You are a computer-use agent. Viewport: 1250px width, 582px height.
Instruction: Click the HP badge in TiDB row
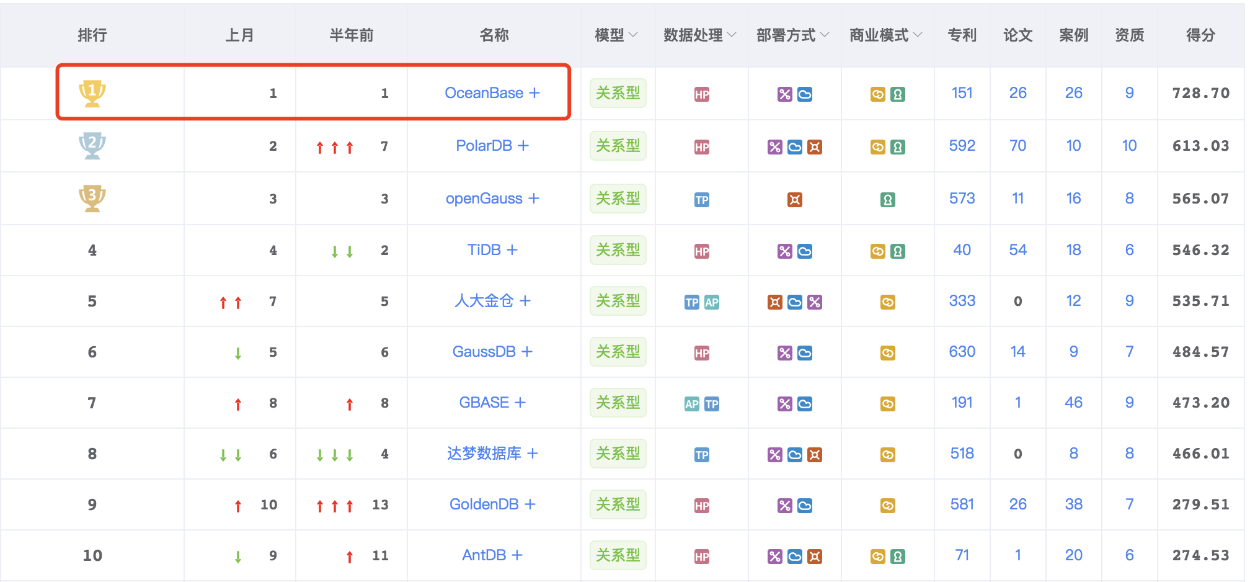(x=702, y=251)
